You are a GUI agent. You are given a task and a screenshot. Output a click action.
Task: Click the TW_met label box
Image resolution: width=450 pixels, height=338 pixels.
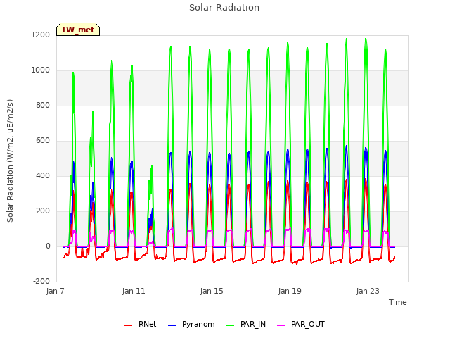coord(78,30)
